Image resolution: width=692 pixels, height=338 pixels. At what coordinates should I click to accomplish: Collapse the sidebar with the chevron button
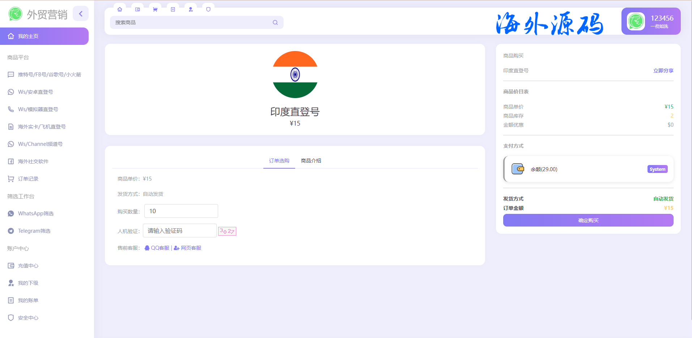[x=81, y=14]
